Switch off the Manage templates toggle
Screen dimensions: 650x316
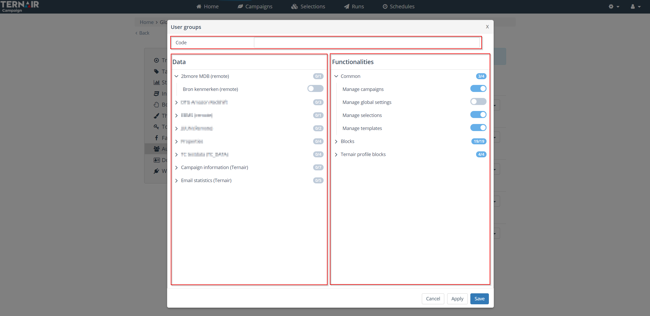pos(478,128)
